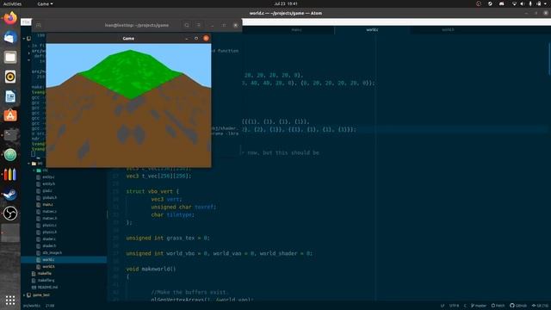Launch Thunderbird mail from the dock

click(10, 37)
